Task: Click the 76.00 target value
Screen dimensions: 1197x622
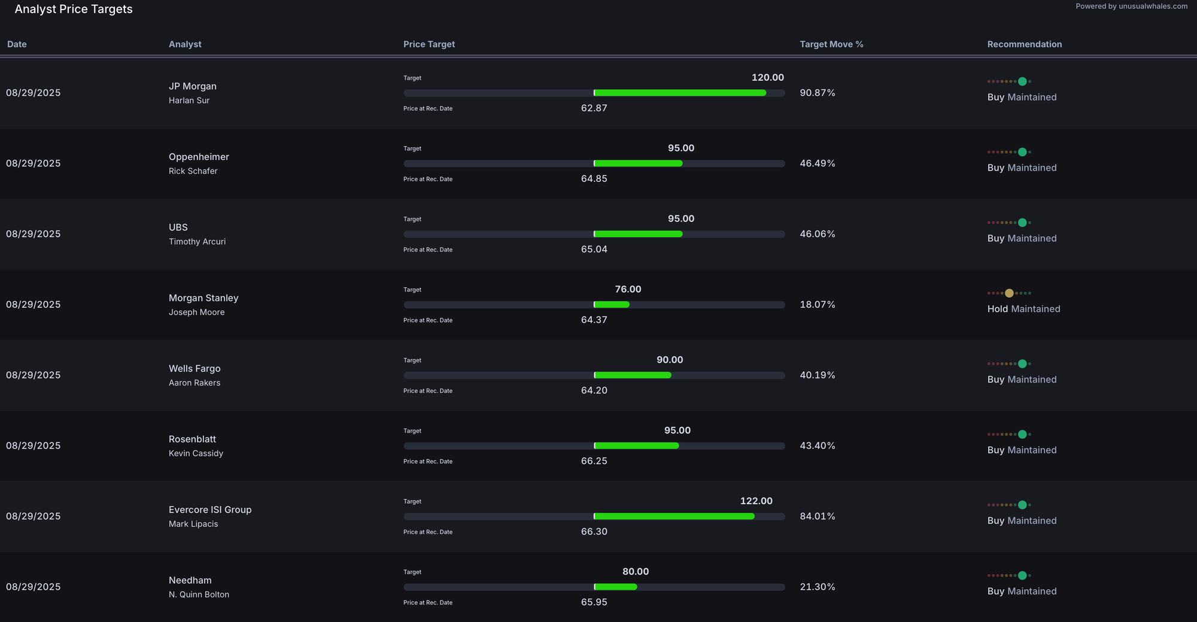Action: click(628, 290)
